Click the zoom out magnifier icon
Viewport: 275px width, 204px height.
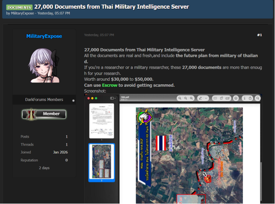[180, 98]
